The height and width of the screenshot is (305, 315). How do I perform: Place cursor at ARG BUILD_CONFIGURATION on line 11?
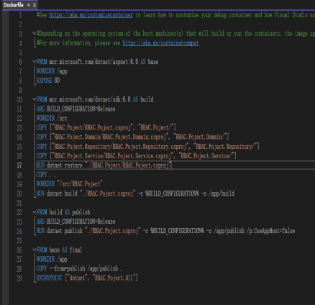(x=76, y=109)
